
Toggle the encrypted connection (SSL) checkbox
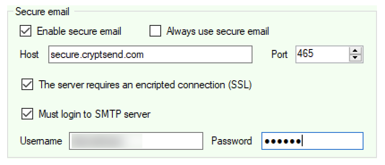(27, 85)
